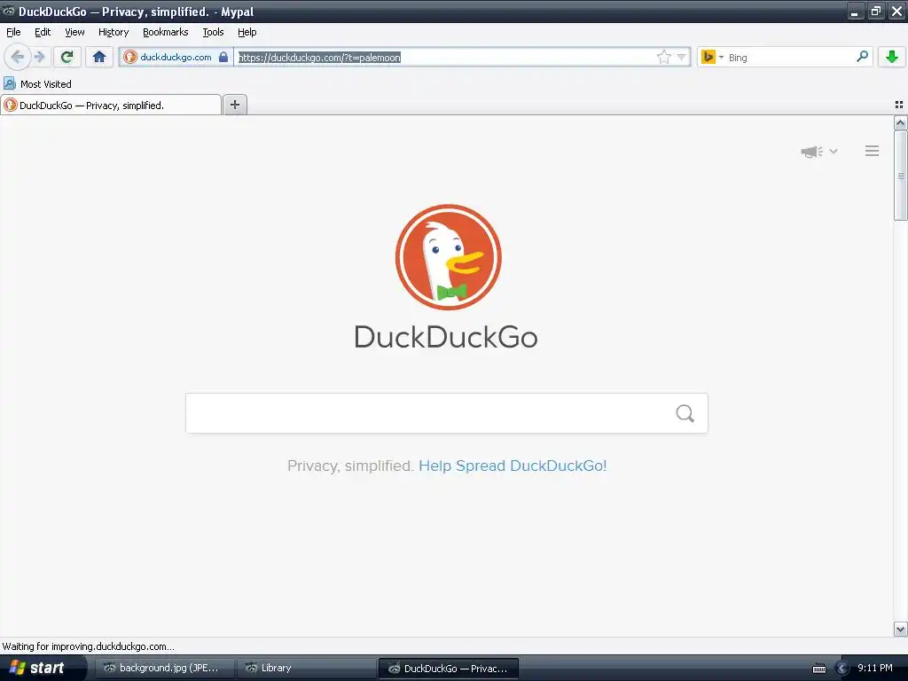The image size is (908, 681).
Task: Follow the Help Spread DuckDuckGo! link
Action: (x=513, y=466)
